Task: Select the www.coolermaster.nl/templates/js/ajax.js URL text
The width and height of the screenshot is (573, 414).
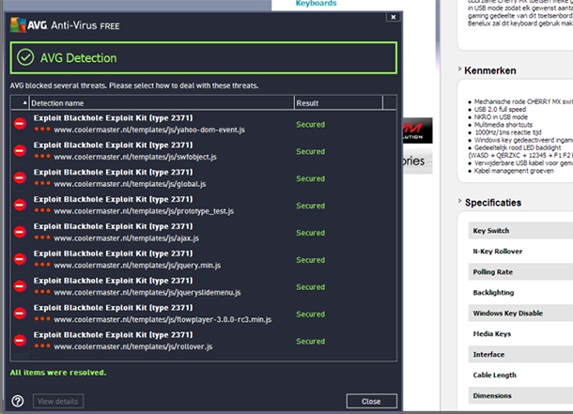Action: pyautogui.click(x=127, y=238)
